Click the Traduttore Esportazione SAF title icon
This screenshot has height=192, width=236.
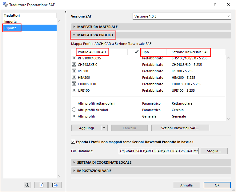coord(5,5)
